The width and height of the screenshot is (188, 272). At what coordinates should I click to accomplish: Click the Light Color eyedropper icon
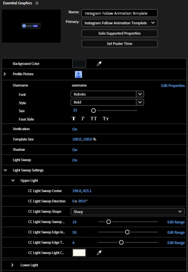tap(99, 253)
